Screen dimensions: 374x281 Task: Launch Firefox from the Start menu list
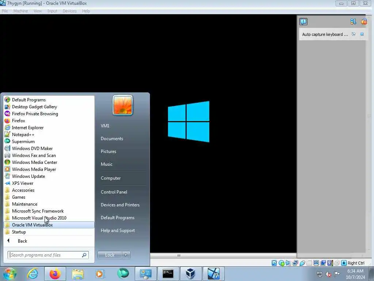tap(49, 121)
